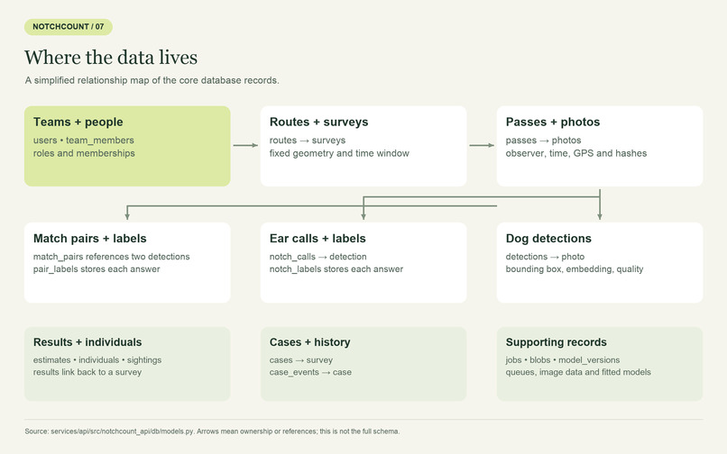Screen dimensions: 727x454
Task: Click 'jobs • blobs • model_versions' line
Action: coord(563,360)
